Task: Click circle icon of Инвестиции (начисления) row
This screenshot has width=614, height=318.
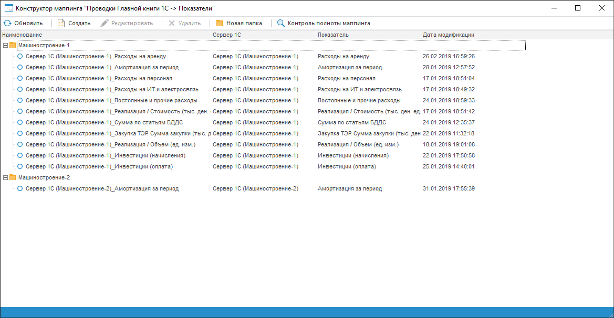Action: point(20,155)
